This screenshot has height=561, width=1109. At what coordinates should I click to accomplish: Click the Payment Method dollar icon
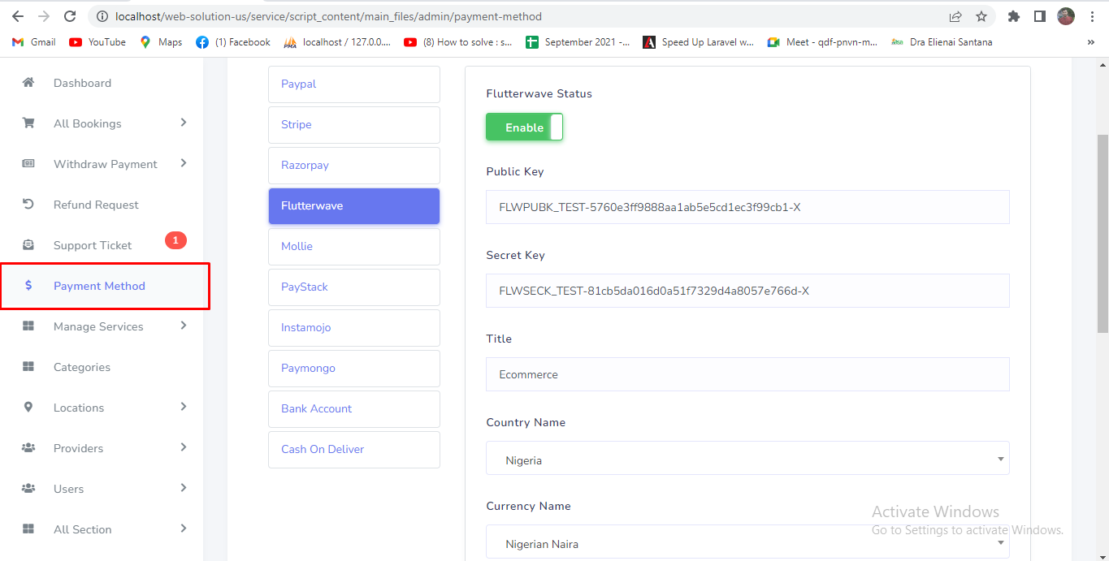click(x=28, y=286)
